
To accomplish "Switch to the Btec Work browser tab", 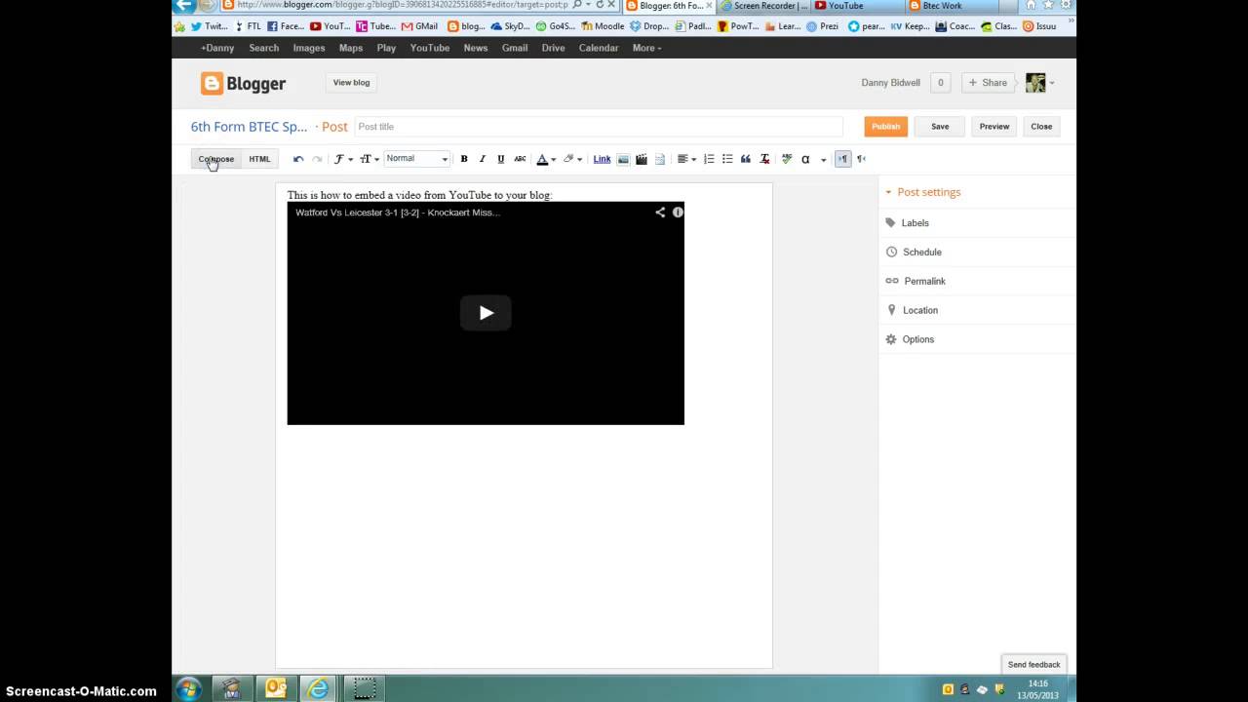I will pyautogui.click(x=953, y=6).
